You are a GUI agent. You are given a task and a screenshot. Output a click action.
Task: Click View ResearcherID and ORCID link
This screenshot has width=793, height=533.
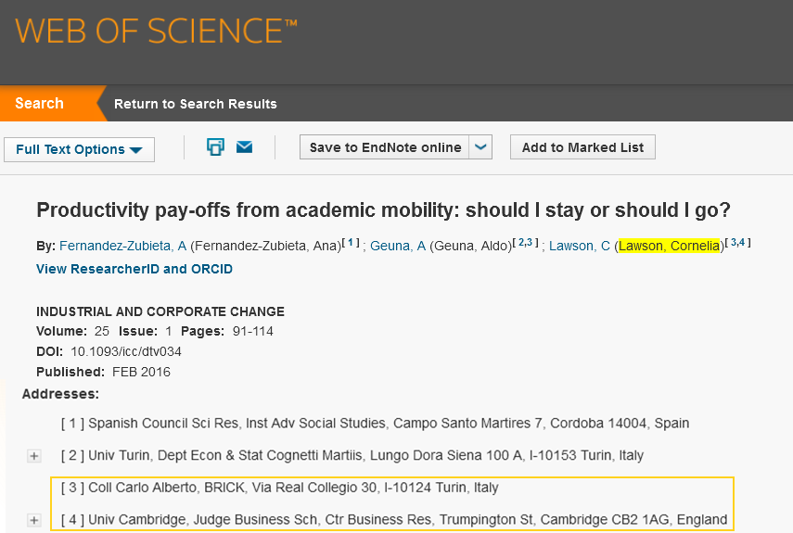click(134, 269)
